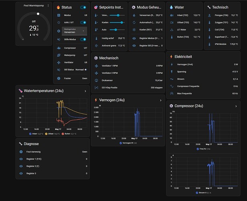Open the Register 2 (F) row
This screenshot has height=201, width=247.
coord(53,166)
